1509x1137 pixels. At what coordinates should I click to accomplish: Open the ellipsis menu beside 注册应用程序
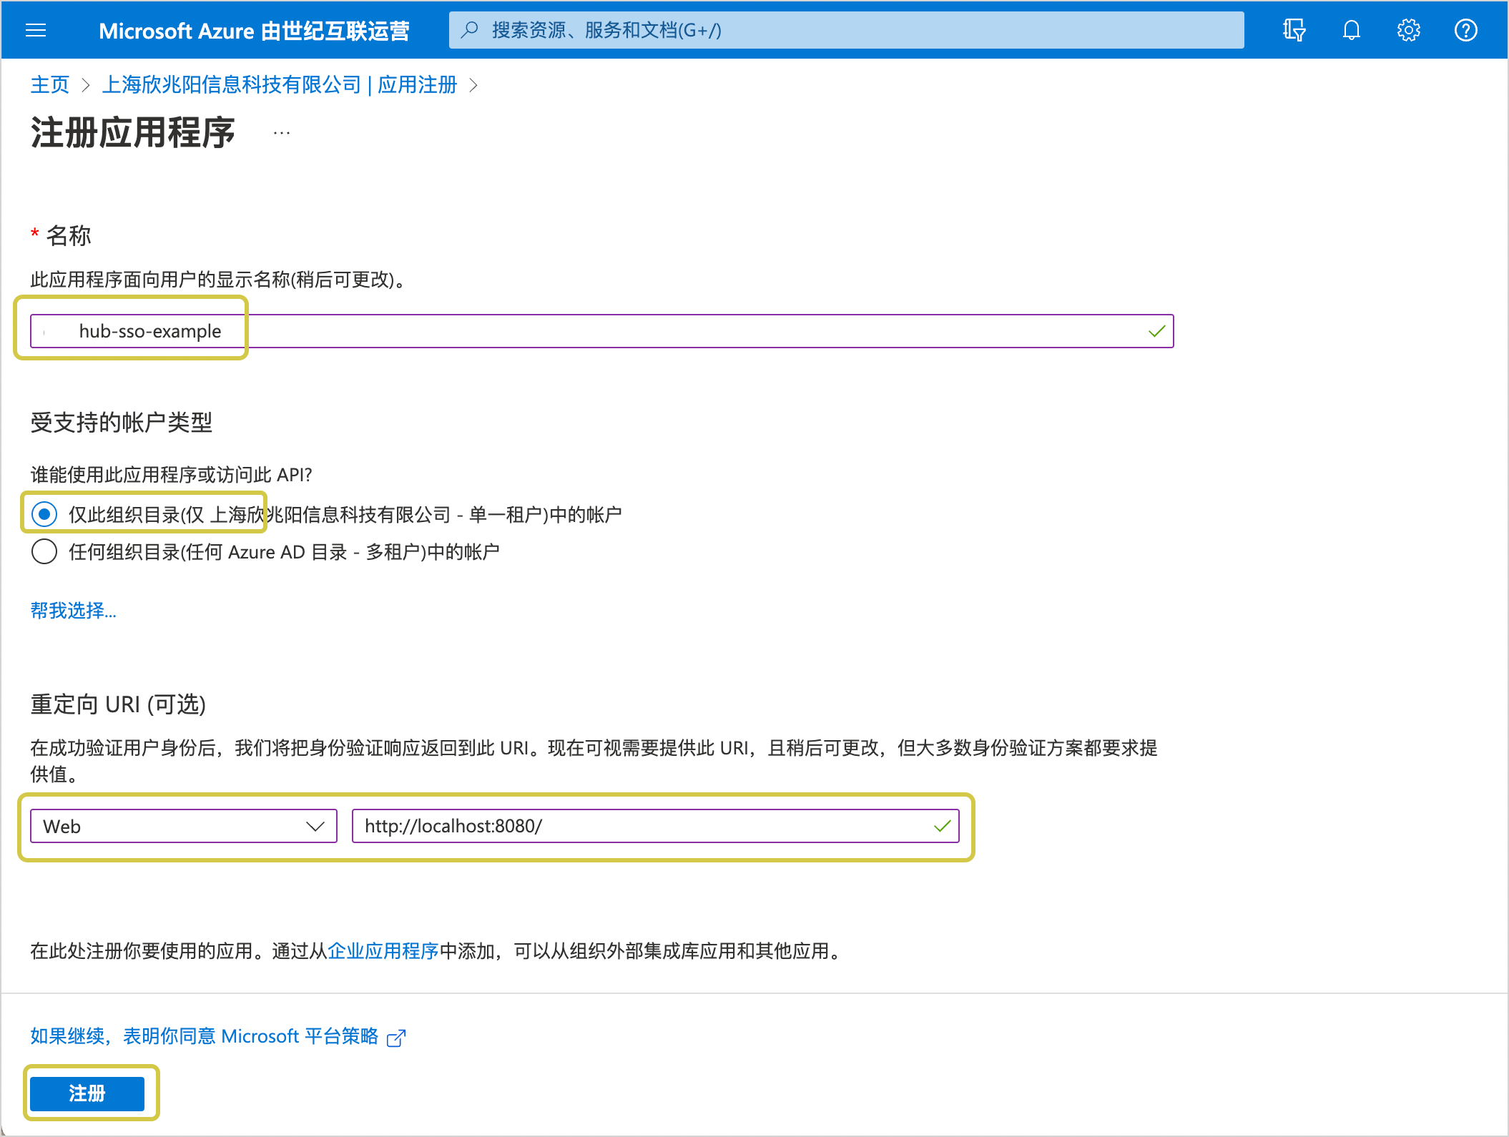point(282,133)
